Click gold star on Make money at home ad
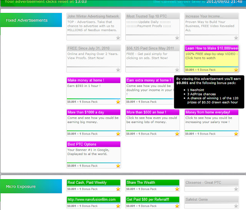Viewport: 246px width, 210px height. click(x=118, y=102)
